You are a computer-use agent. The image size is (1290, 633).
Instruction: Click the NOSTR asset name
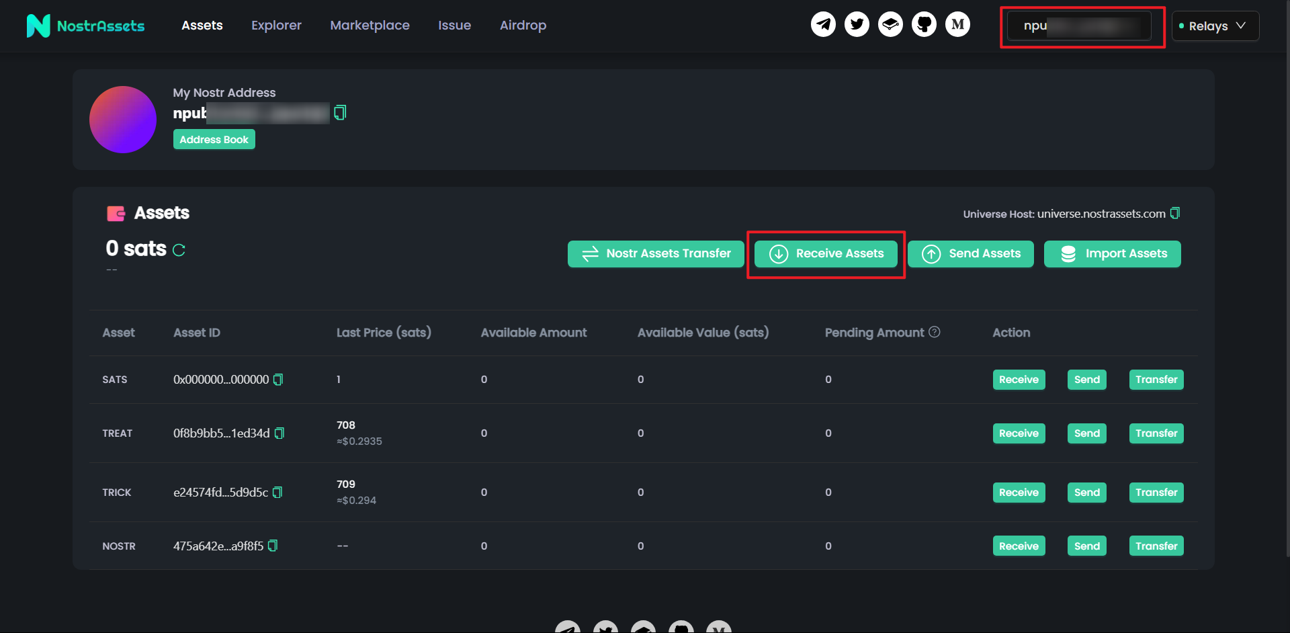119,546
